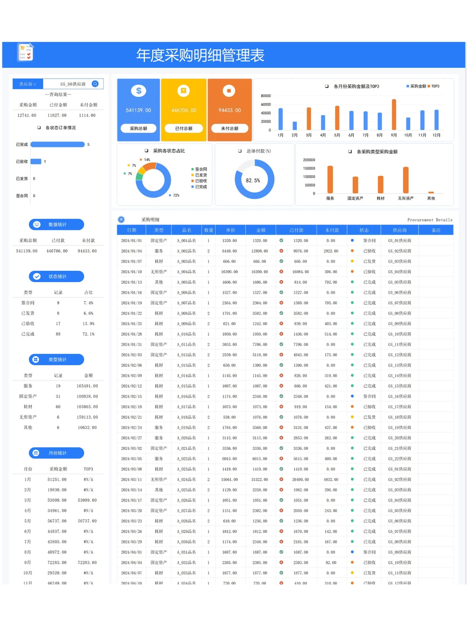The height and width of the screenshot is (624, 467).
Task: Click the grid icon on 类型统计
Action: click(x=36, y=359)
